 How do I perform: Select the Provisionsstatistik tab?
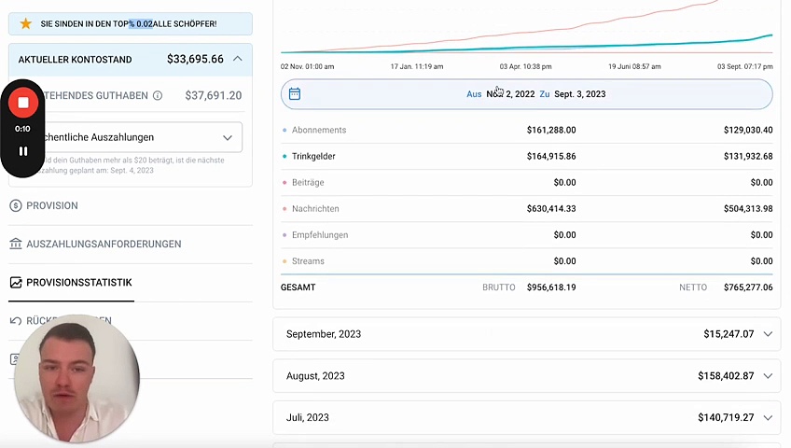79,283
